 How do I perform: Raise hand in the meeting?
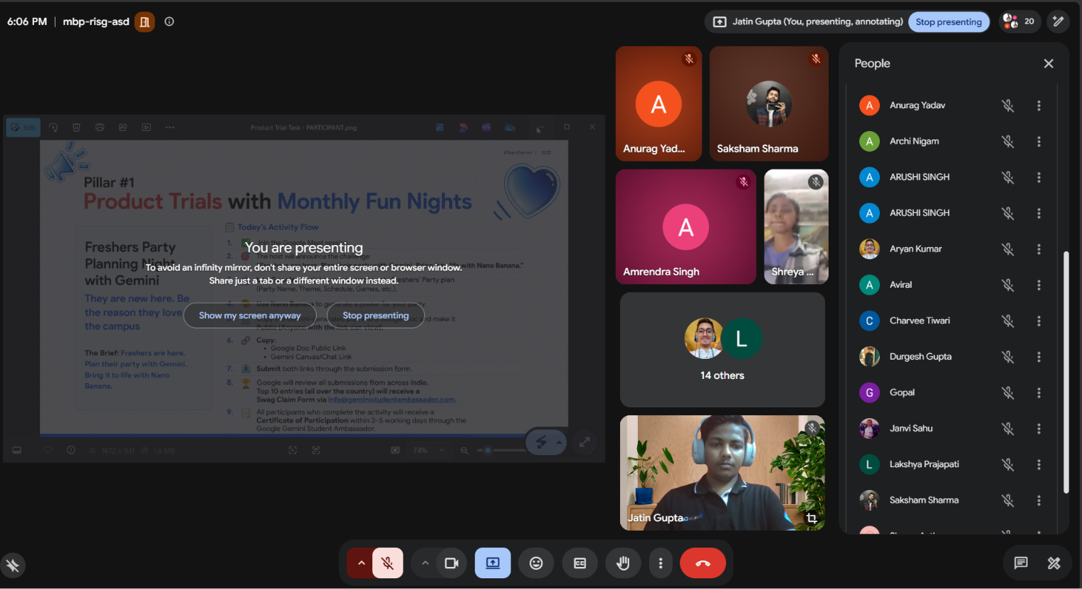tap(623, 563)
